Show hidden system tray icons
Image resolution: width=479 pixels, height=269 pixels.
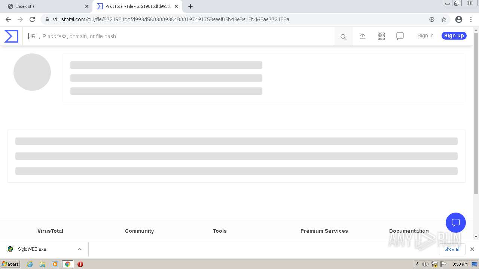point(418,264)
